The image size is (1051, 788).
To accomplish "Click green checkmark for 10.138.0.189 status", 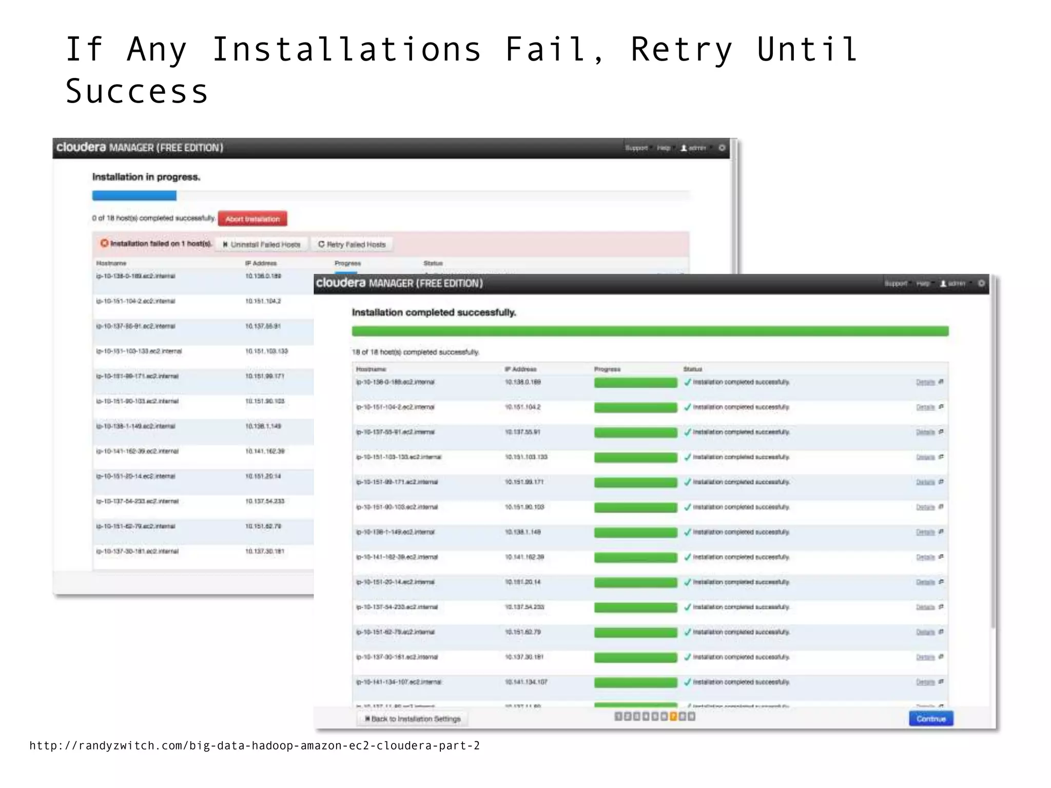I will 688,382.
